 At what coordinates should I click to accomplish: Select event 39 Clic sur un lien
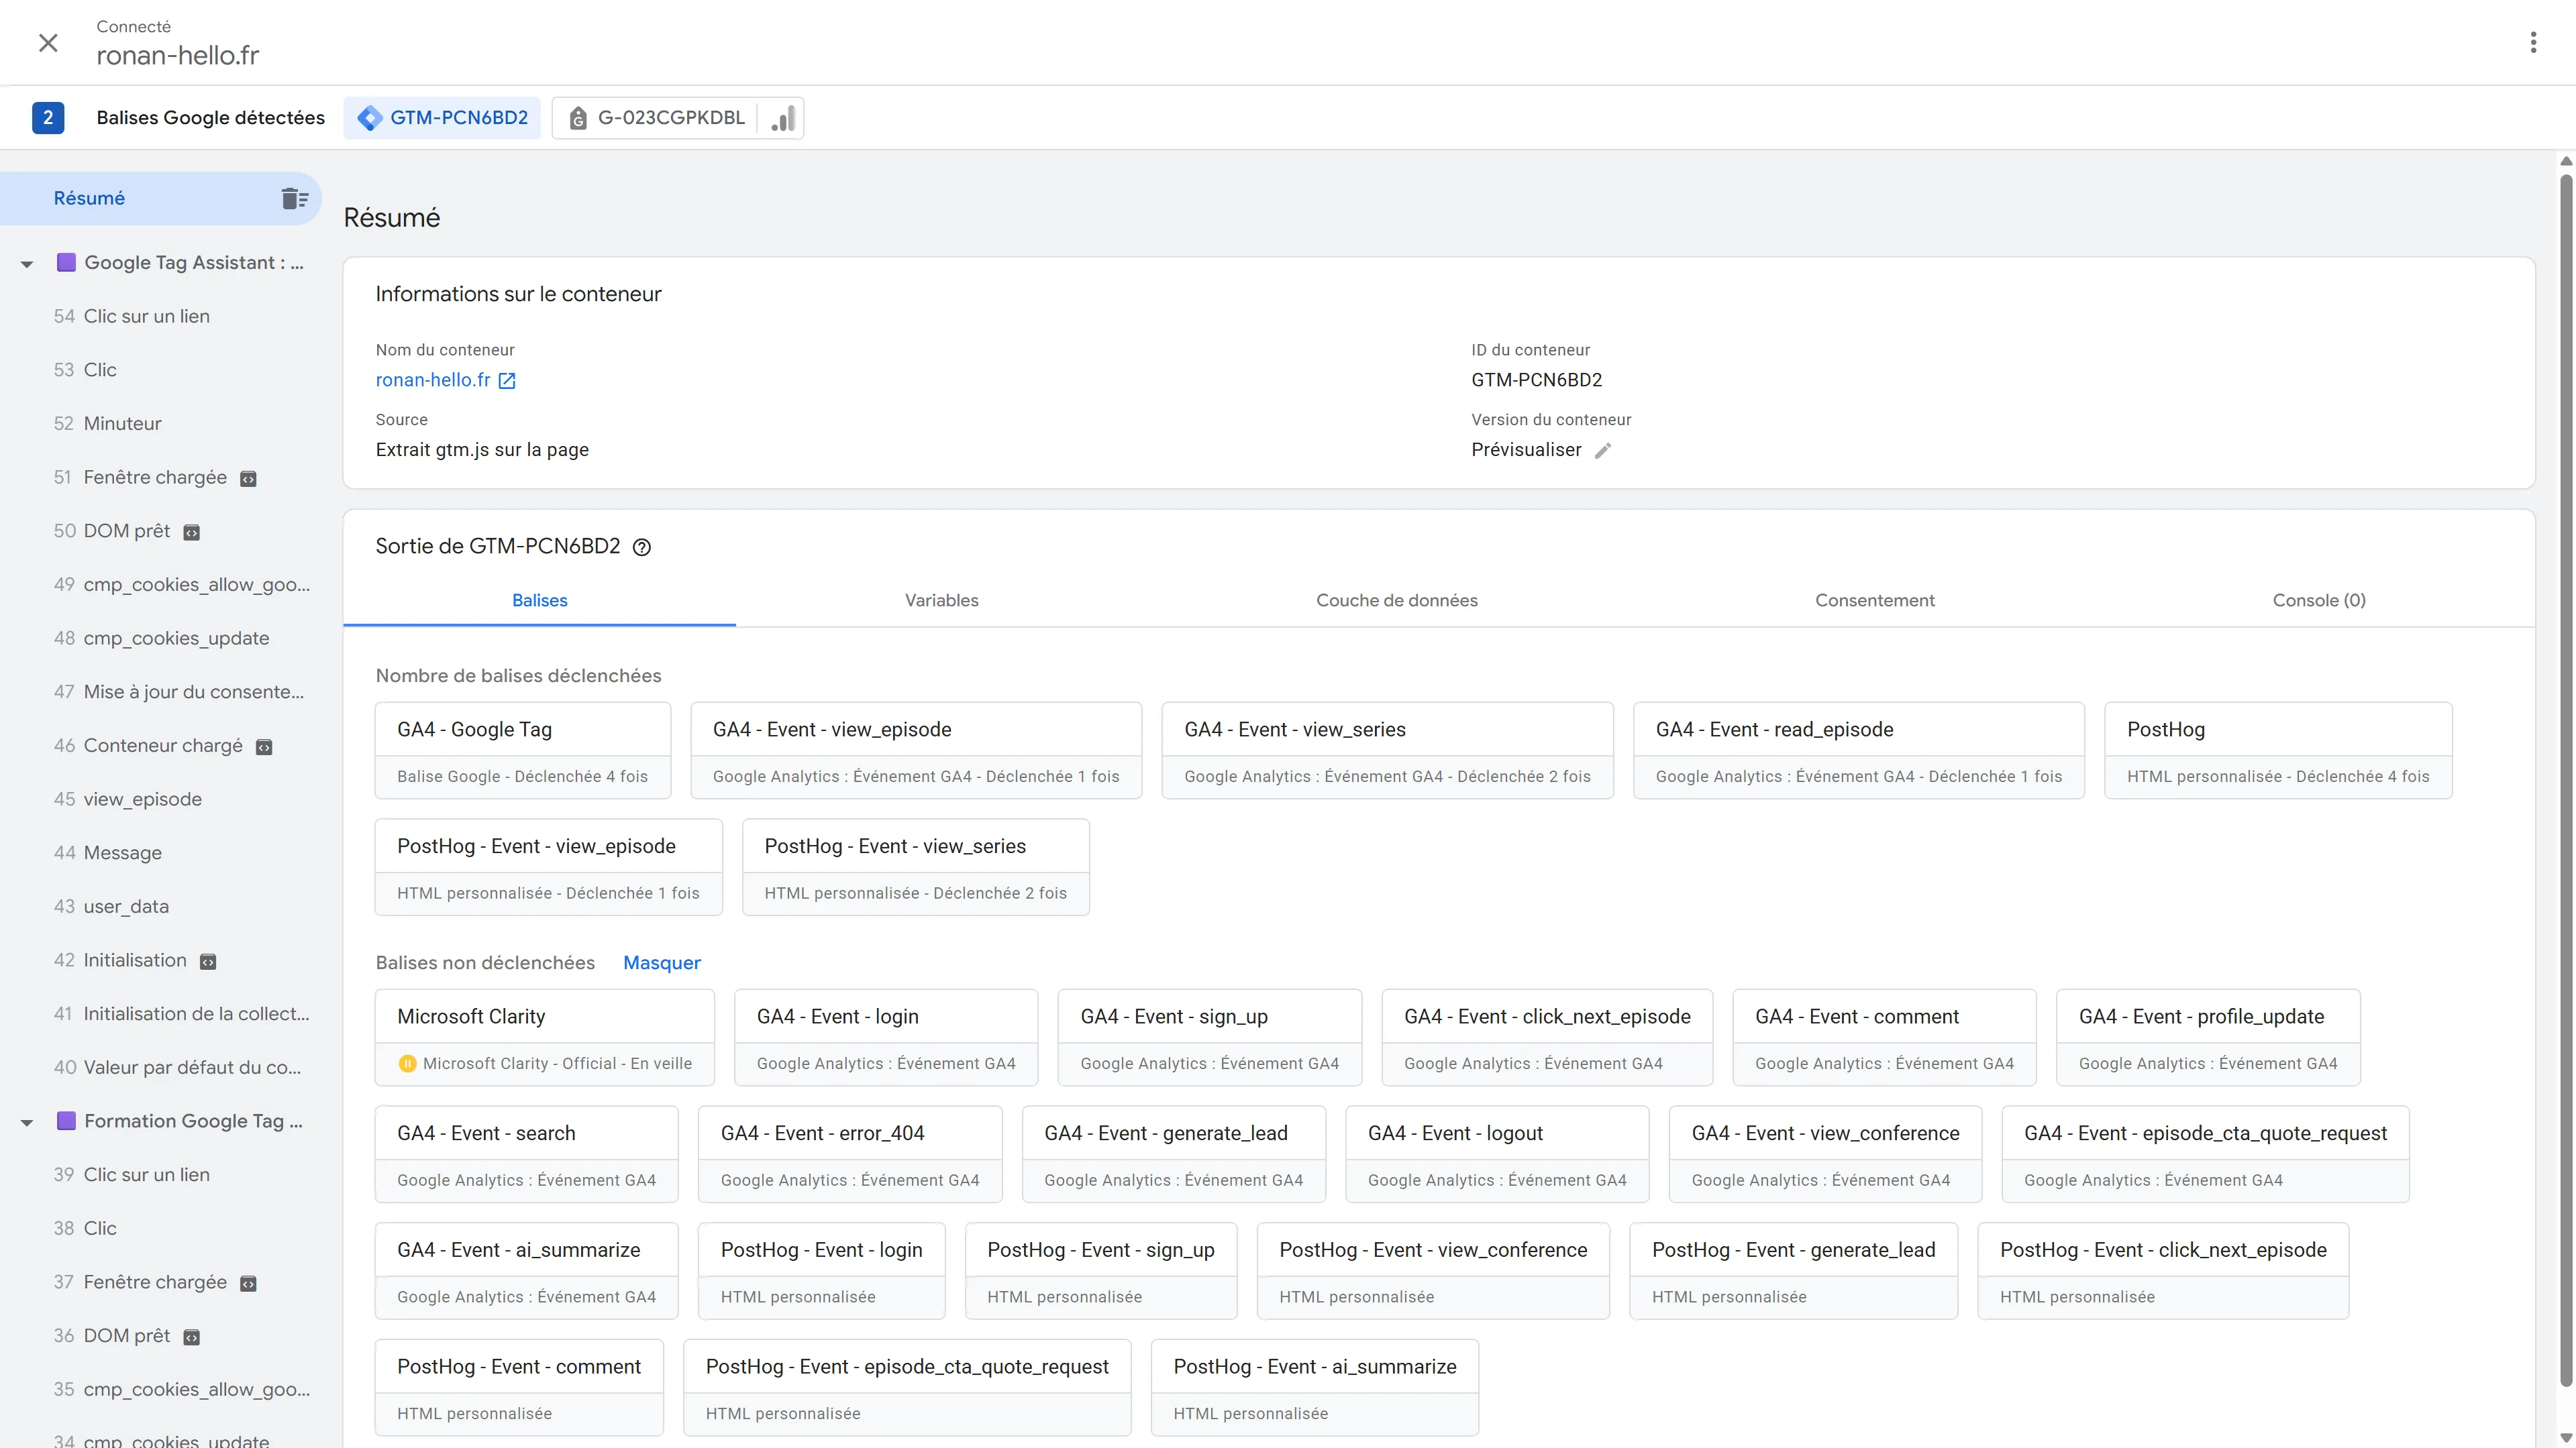tap(161, 1175)
